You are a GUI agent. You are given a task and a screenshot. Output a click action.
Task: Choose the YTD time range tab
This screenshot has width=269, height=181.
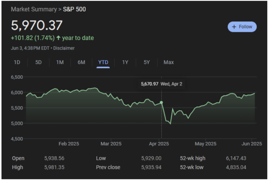(x=103, y=62)
